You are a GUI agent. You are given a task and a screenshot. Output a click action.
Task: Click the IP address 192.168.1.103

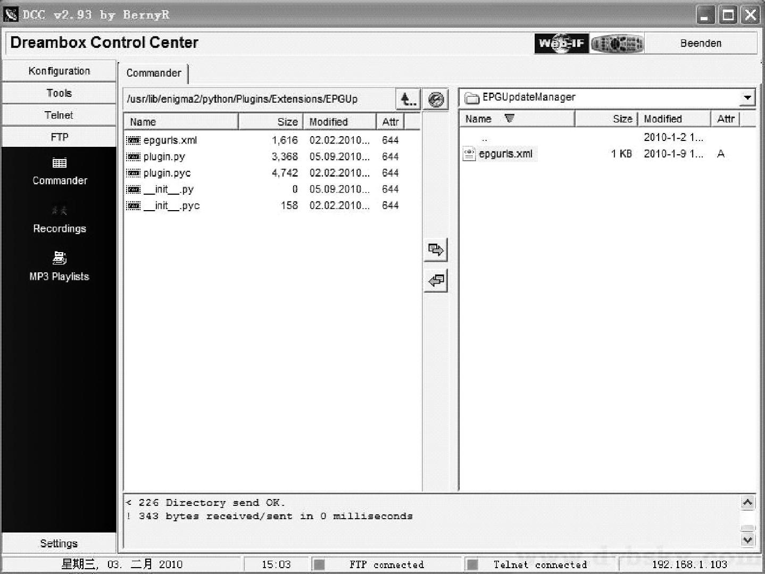pos(689,565)
